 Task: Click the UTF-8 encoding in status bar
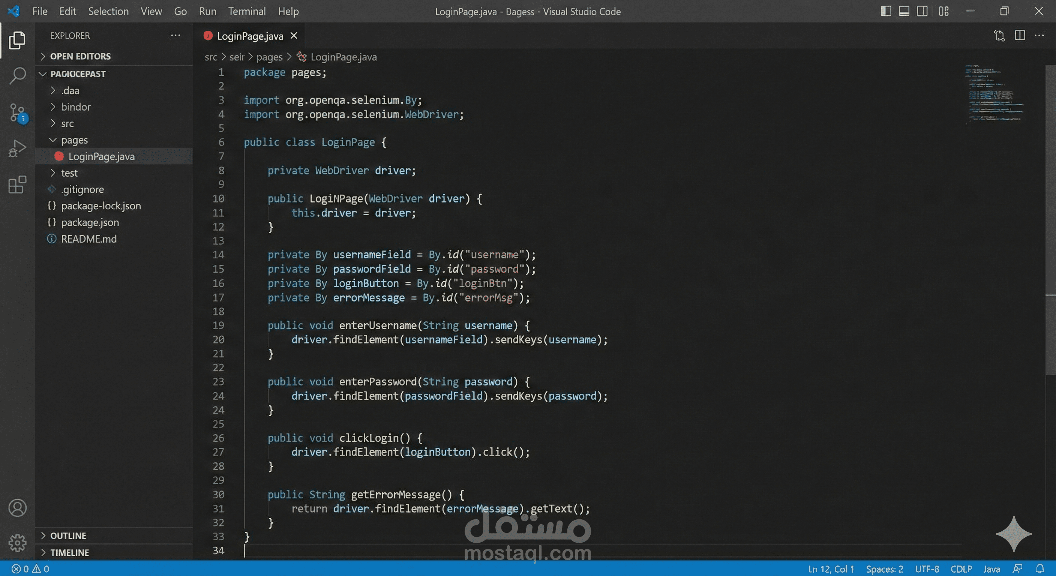[x=927, y=568]
